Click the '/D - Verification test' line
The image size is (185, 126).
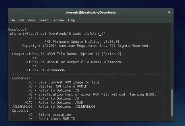coord(92,95)
